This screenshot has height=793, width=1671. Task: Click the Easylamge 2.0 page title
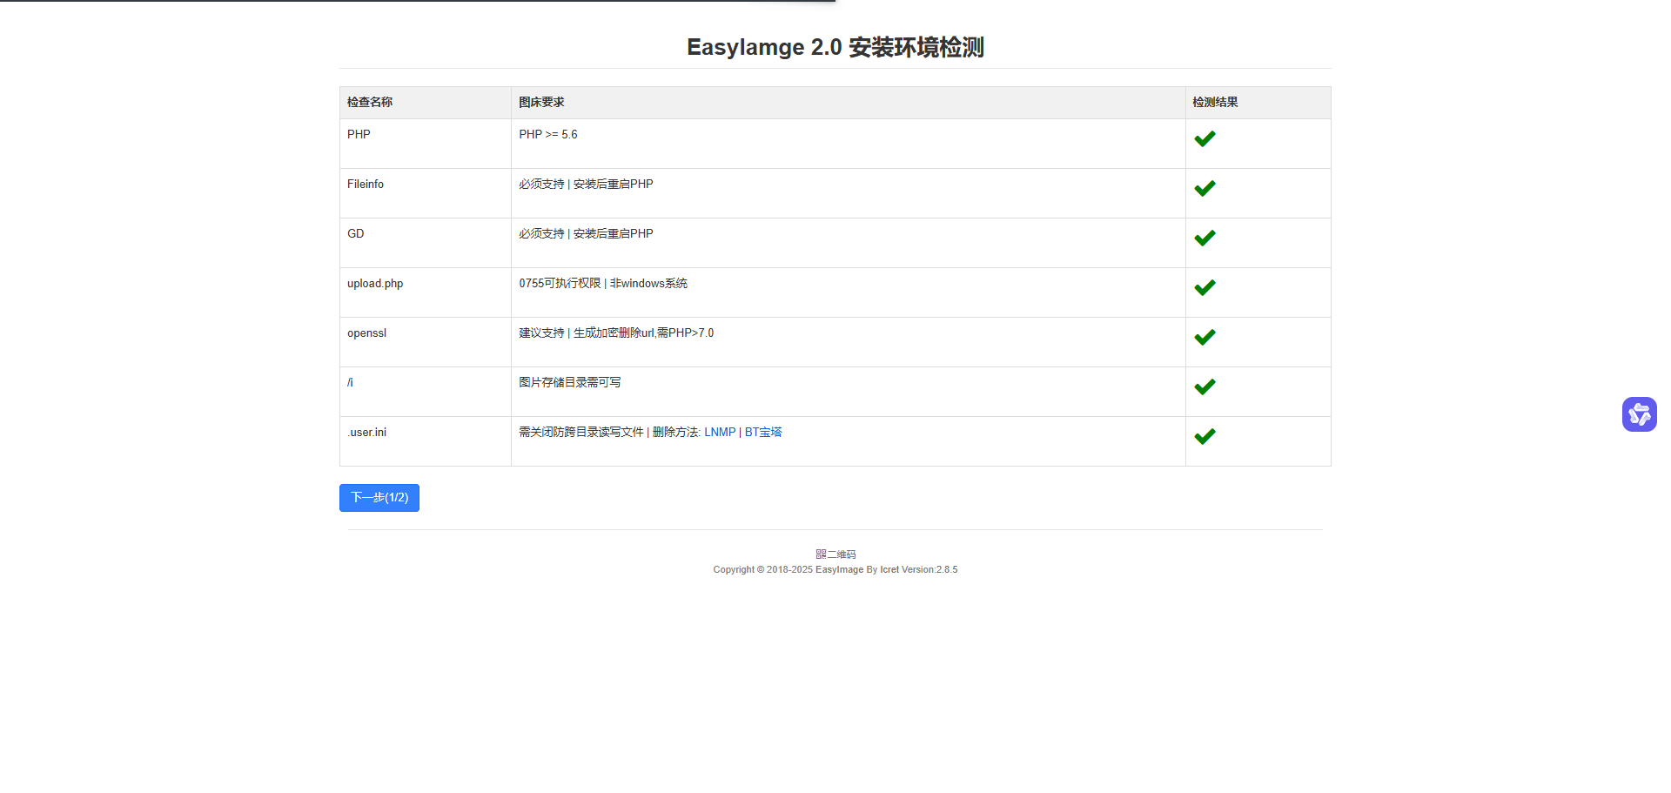pyautogui.click(x=835, y=48)
